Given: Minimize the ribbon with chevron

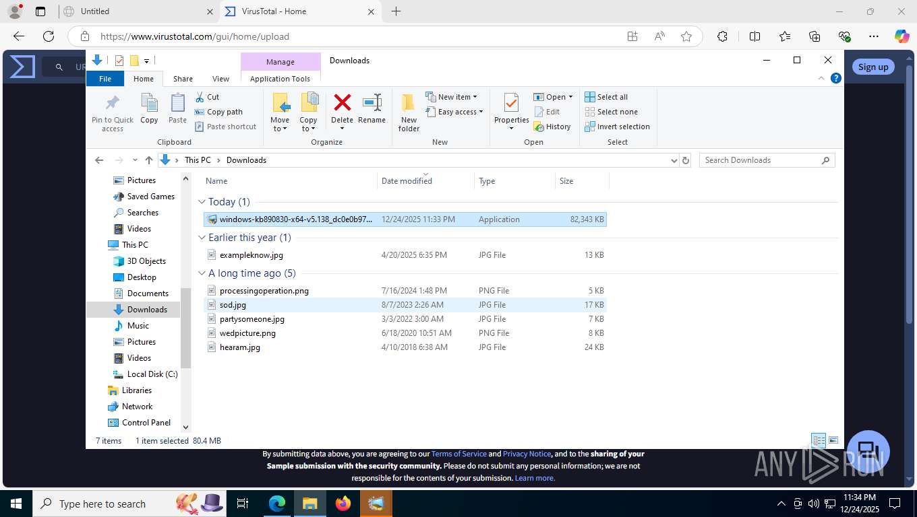Looking at the screenshot, I should (821, 78).
